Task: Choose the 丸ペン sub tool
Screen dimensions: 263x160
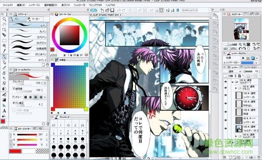Action: [27, 31]
